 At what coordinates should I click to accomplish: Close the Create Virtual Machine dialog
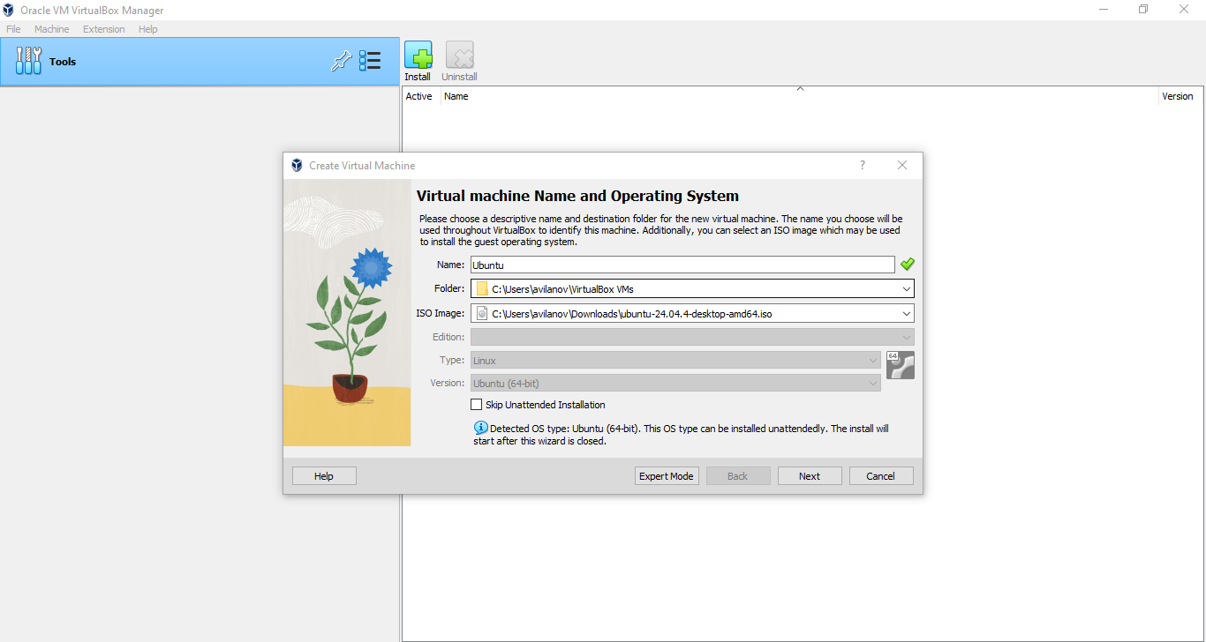[901, 165]
